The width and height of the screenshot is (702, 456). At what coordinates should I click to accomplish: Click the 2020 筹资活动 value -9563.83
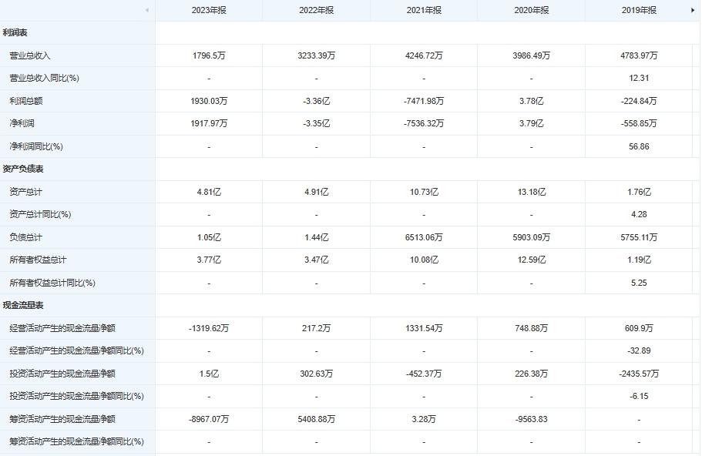(531, 419)
